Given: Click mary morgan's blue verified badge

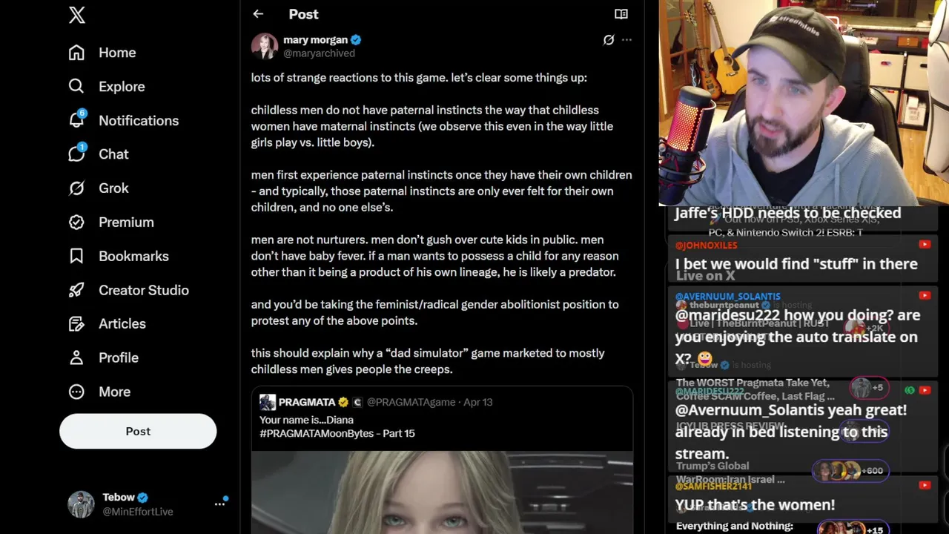Looking at the screenshot, I should coord(356,40).
